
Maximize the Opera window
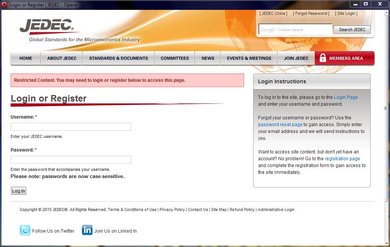coord(366,4)
